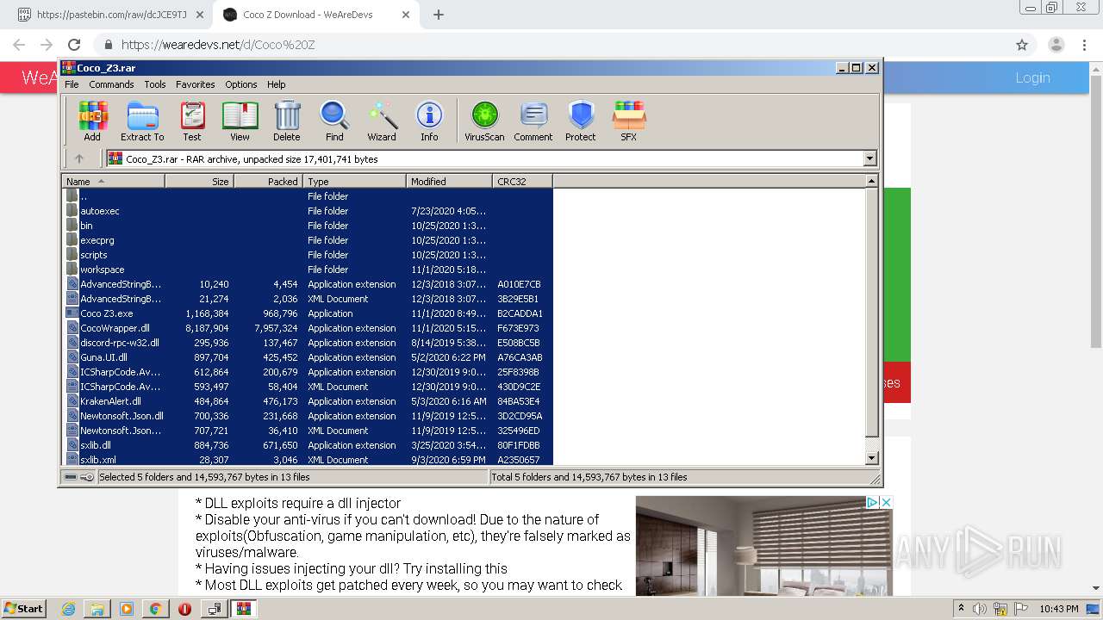This screenshot has height=620, width=1103.
Task: Open the Commands menu
Action: coord(111,84)
